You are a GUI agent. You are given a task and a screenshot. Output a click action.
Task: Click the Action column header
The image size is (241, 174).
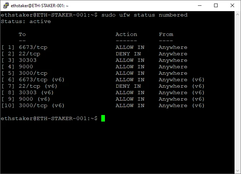pyautogui.click(x=126, y=34)
